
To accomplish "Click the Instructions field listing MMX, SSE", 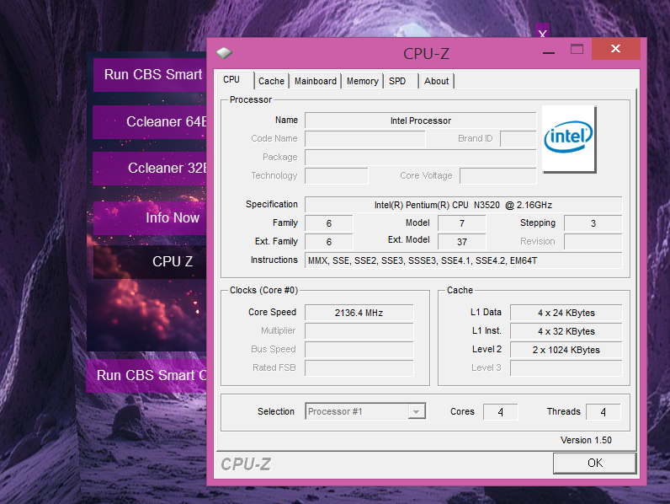I will pyautogui.click(x=463, y=260).
